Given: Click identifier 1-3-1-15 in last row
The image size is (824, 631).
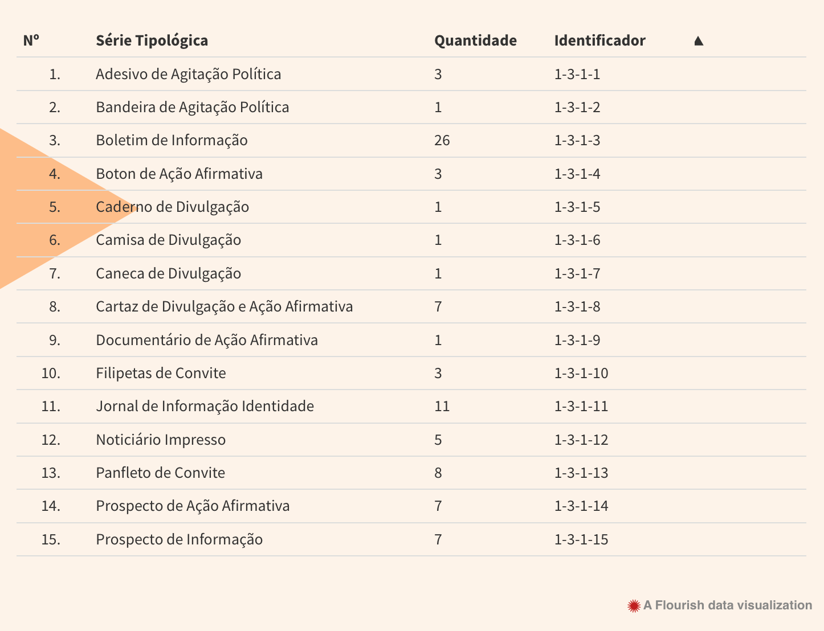Looking at the screenshot, I should click(x=581, y=539).
